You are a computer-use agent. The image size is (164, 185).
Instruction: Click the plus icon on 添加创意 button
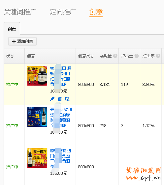[x=14, y=41]
